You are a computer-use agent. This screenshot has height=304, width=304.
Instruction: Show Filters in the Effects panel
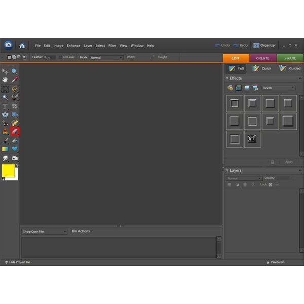(230, 88)
